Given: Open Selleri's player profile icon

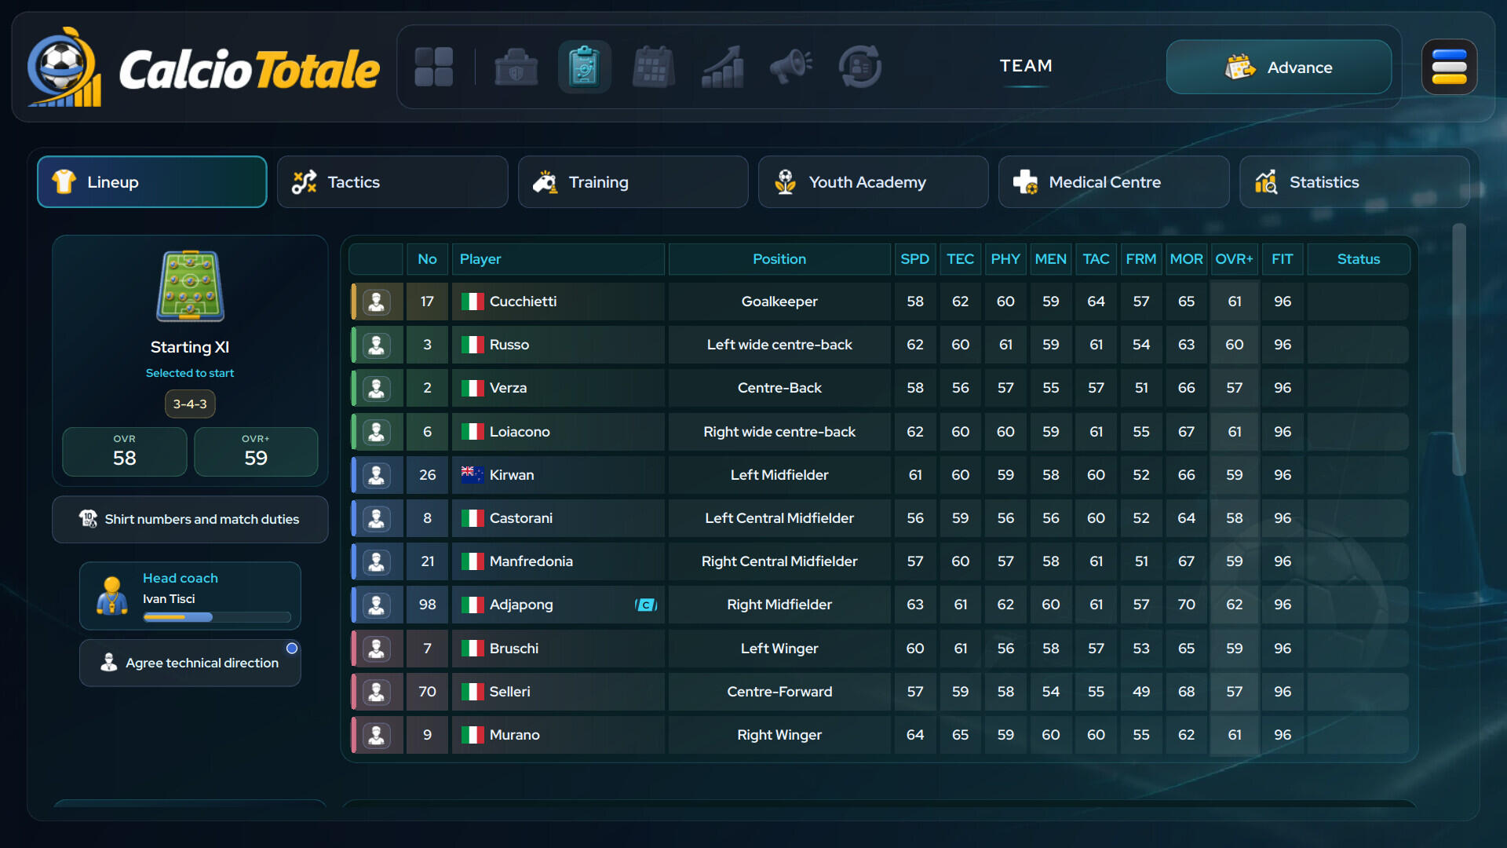Looking at the screenshot, I should pos(377,692).
